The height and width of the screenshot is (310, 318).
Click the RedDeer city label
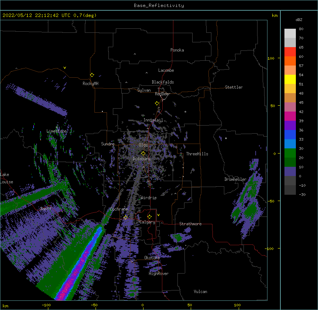point(162,94)
